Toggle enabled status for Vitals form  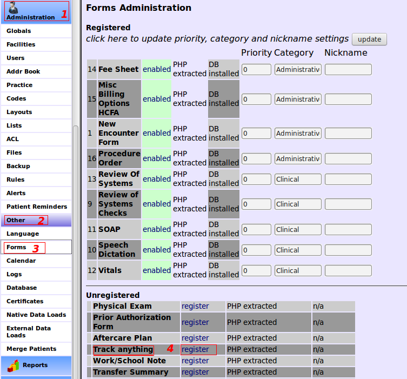pyautogui.click(x=157, y=270)
